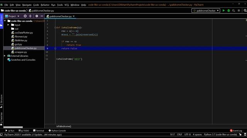Image resolution: width=247 pixels, height=138 pixels.
Task: Run with coverage icon in toolbar
Action: coord(233,11)
